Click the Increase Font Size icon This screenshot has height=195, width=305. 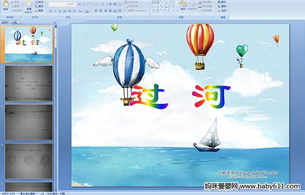click(80, 4)
